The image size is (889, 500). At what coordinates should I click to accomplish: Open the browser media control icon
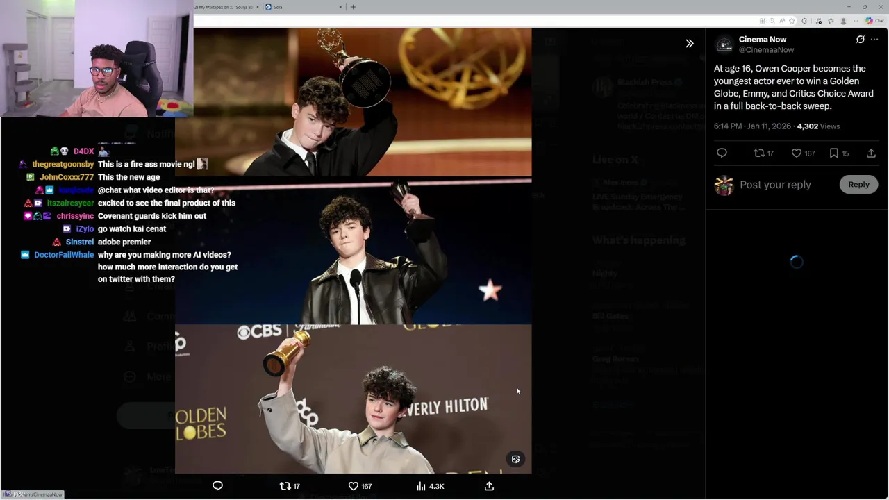coord(819,21)
